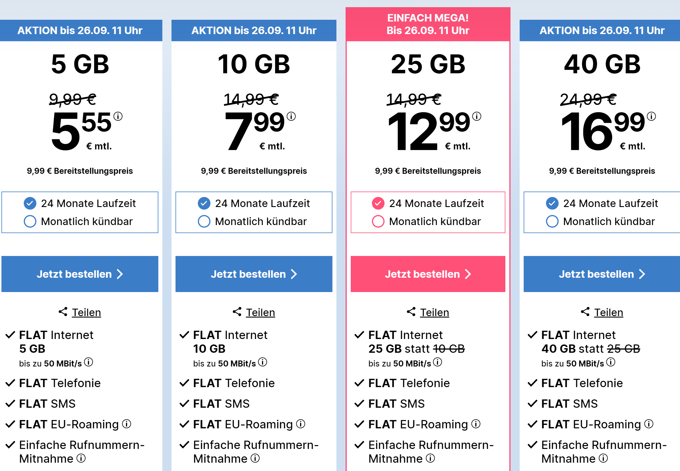Click share icon in the 5 GB plan
The width and height of the screenshot is (680, 471).
pos(63,312)
